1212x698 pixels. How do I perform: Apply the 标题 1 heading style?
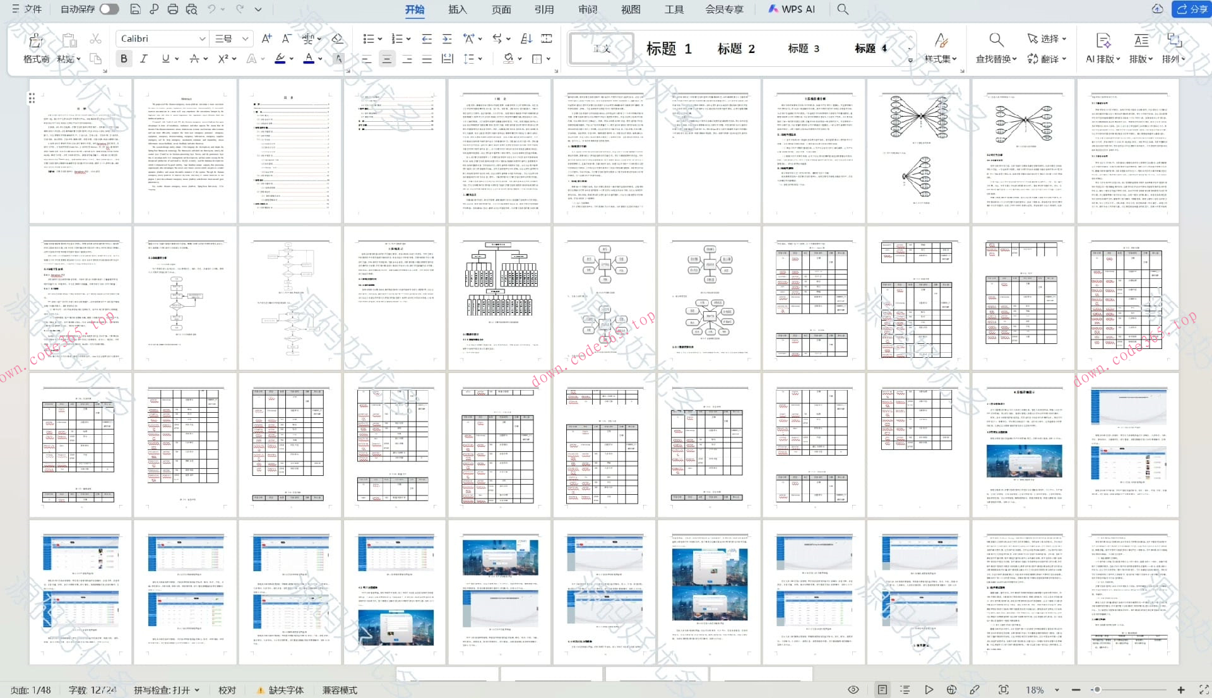pyautogui.click(x=669, y=49)
